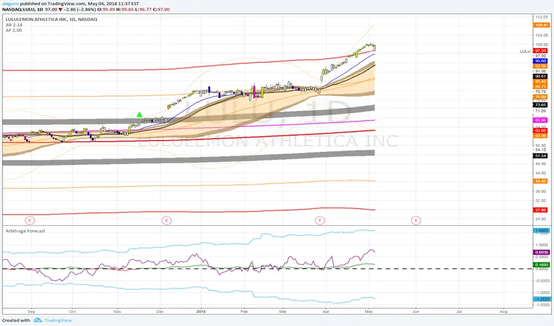
Task: Select the orange 85.42 price label
Action: (x=540, y=81)
